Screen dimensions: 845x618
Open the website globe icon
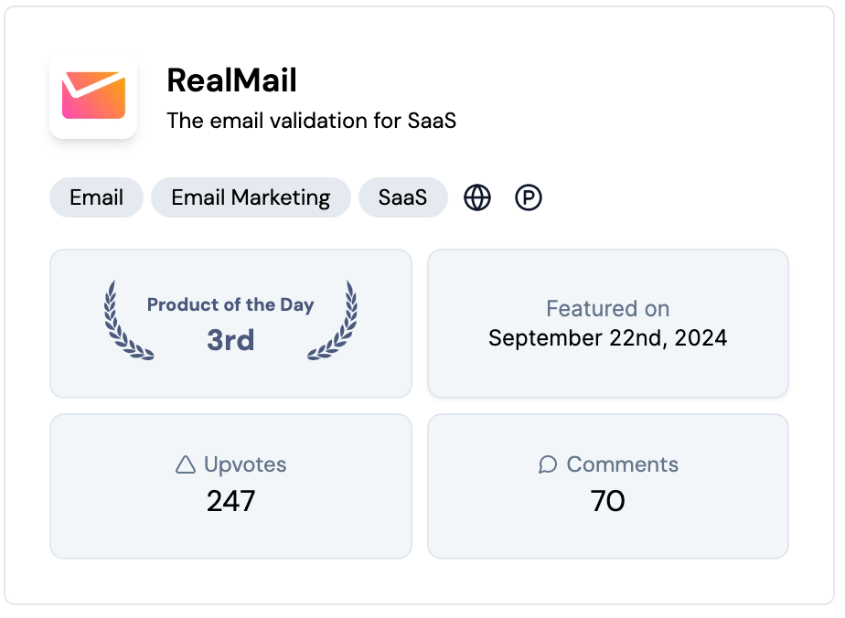point(477,197)
